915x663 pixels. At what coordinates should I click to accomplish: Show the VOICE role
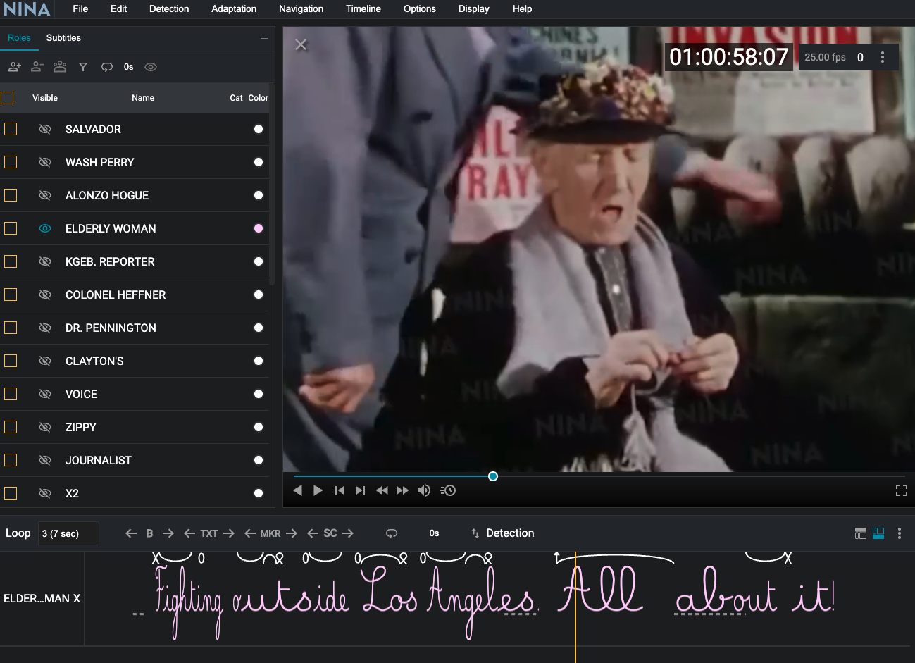45,394
